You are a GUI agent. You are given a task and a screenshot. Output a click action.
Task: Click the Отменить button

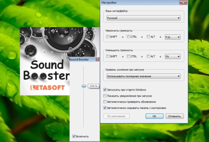pos(174,116)
